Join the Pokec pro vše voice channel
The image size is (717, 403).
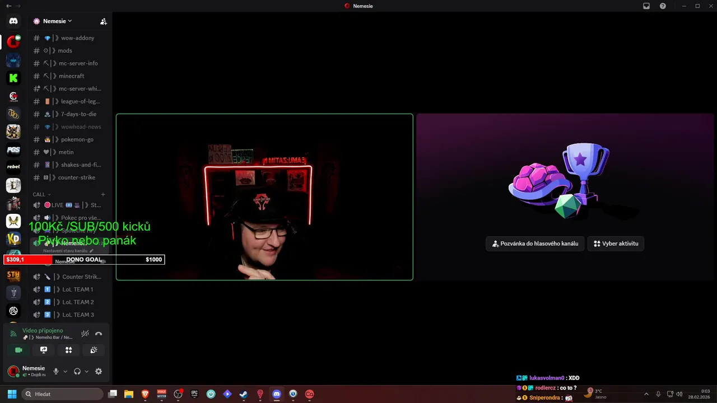pos(69,218)
